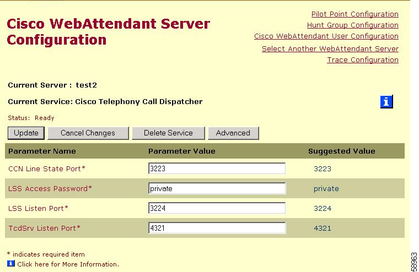Click the blue information icon beside Current Service
The height and width of the screenshot is (272, 419).
tap(386, 102)
